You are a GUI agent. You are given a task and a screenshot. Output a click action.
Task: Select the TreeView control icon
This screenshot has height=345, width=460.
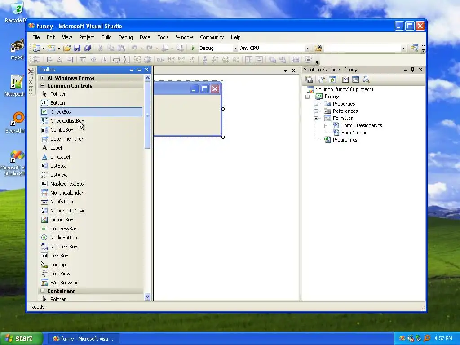(x=44, y=274)
